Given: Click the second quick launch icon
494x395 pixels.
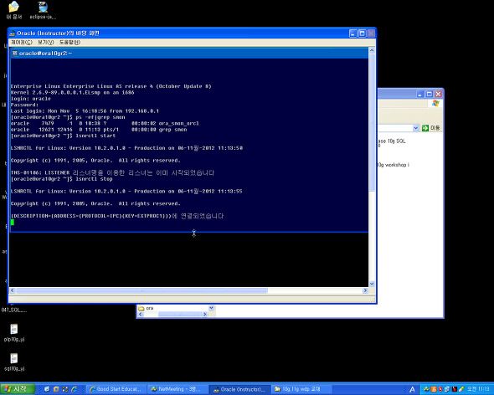Looking at the screenshot, I should click(x=56, y=389).
